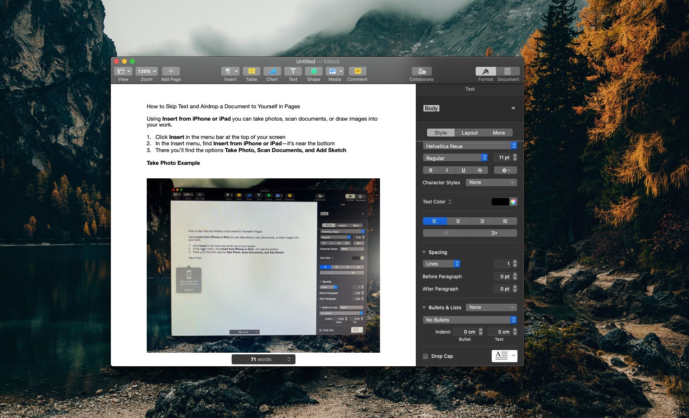Apply italic with the I button
689x418 pixels.
click(447, 170)
